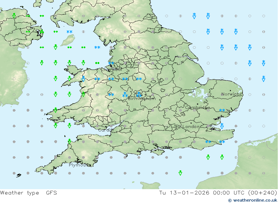Click blue snow symbol beside Isle of Man

[69, 32]
